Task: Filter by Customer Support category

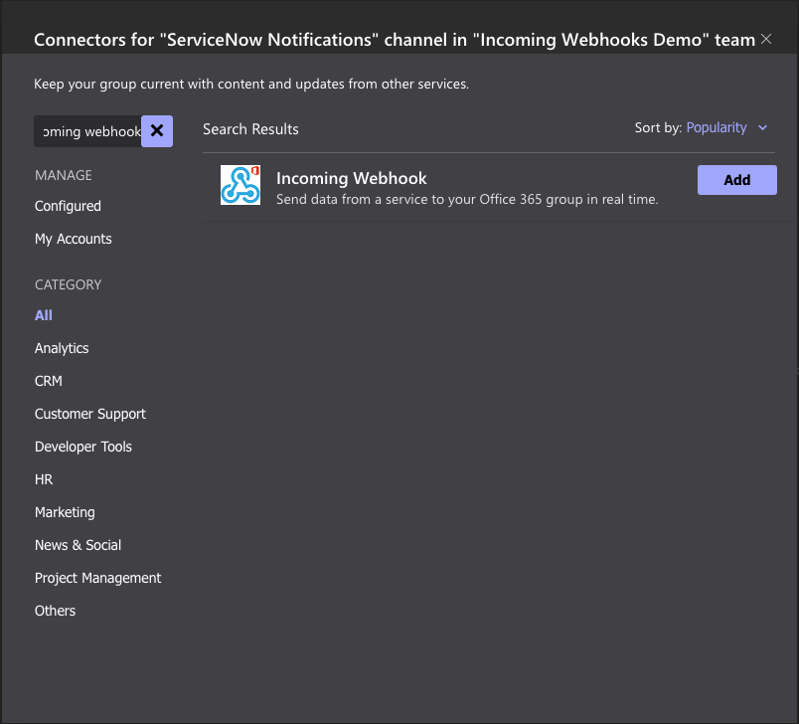Action: [x=89, y=414]
